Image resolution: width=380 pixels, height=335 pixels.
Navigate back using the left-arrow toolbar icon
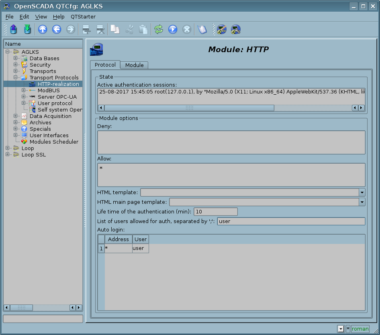[x=57, y=29]
